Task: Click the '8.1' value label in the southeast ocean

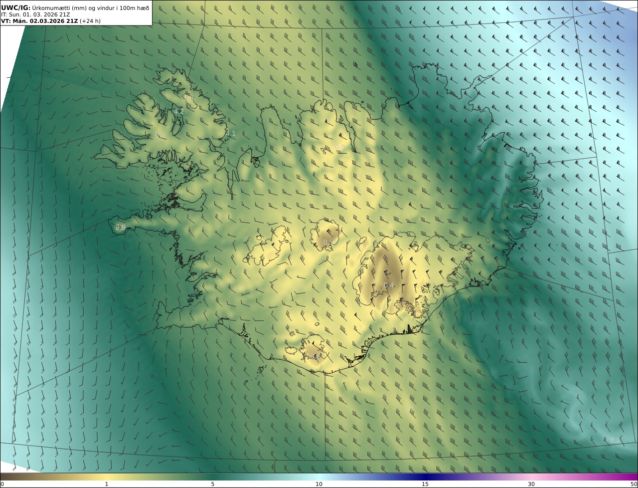Action: pyautogui.click(x=615, y=440)
